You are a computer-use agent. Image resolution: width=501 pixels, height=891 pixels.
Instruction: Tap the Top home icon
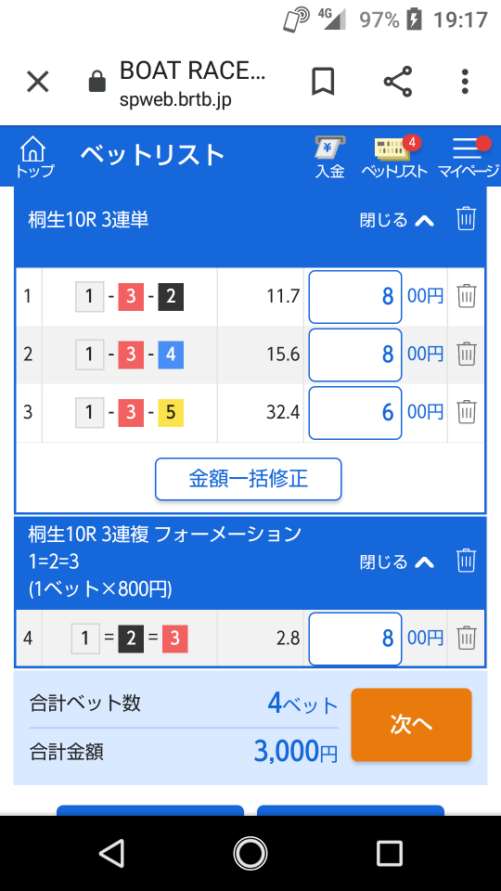click(34, 157)
